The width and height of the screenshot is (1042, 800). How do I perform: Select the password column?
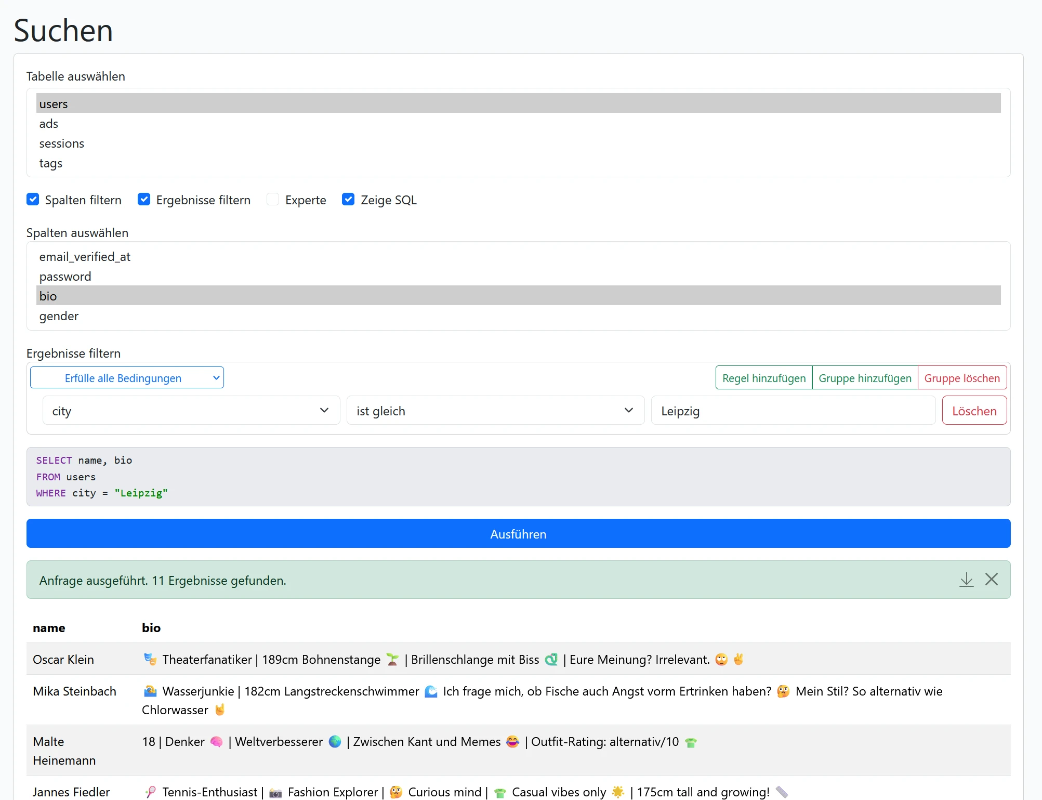tap(518, 276)
